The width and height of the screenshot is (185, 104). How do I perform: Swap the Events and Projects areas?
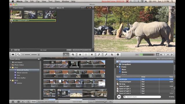(x=18, y=55)
